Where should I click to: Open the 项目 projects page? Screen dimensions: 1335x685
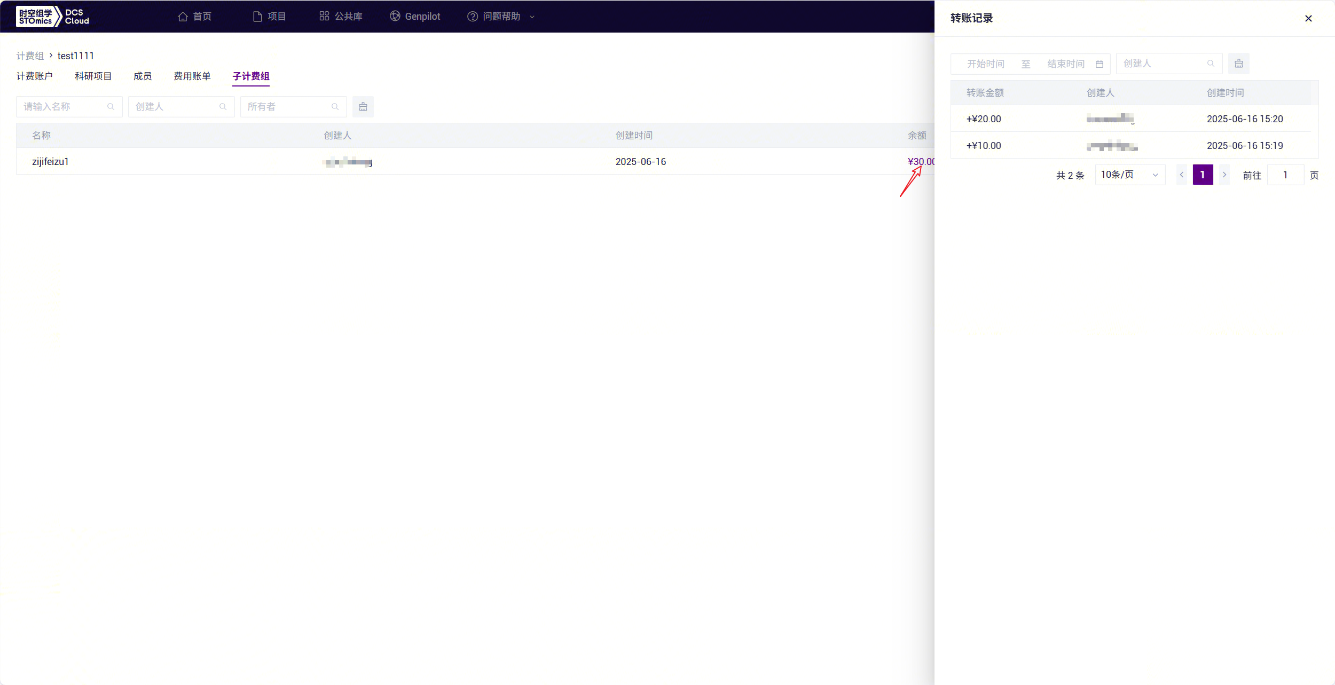coord(269,17)
